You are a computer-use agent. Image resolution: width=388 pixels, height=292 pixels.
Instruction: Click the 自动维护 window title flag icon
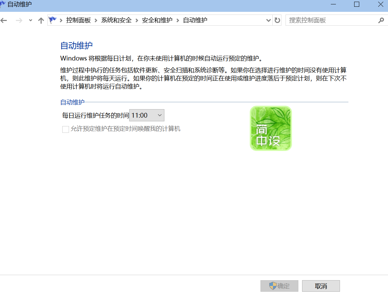[x=2, y=4]
